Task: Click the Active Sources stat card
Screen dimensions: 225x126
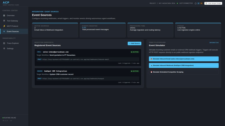Action: click(x=55, y=30)
